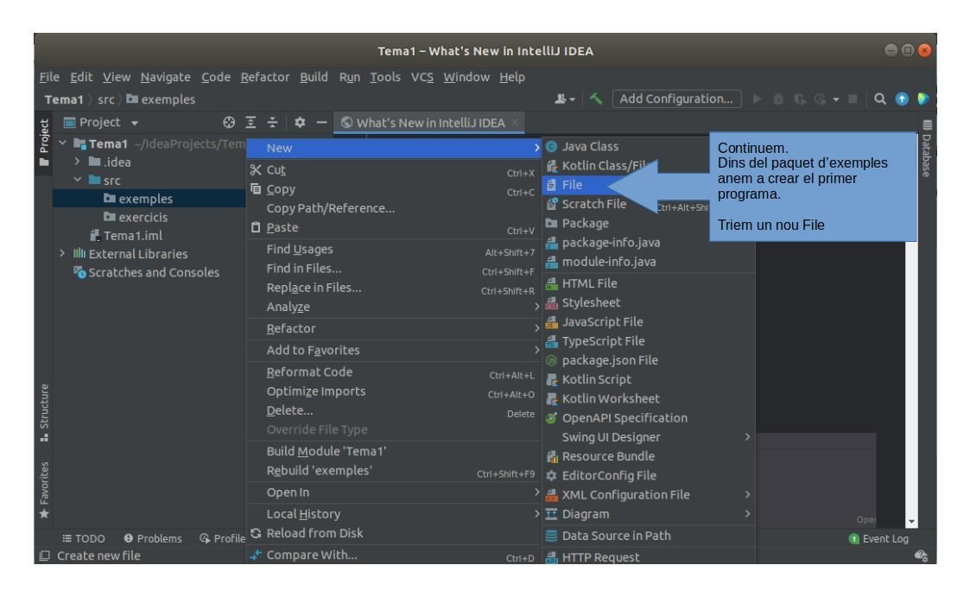Click the IDE update arrow icon
This screenshot has width=970, height=597.
click(902, 99)
